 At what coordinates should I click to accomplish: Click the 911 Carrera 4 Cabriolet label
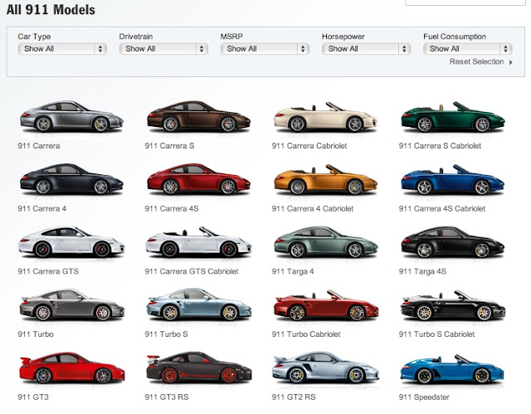(312, 208)
